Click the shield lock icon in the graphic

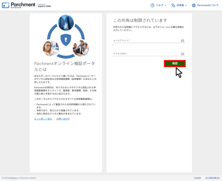click(x=66, y=39)
